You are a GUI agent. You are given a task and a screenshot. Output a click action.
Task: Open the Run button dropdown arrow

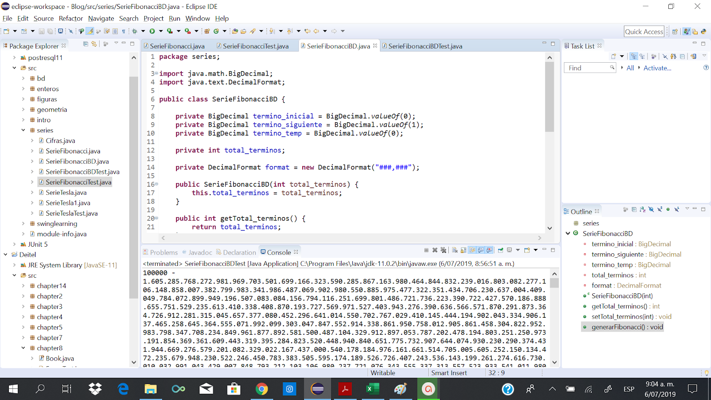(160, 31)
